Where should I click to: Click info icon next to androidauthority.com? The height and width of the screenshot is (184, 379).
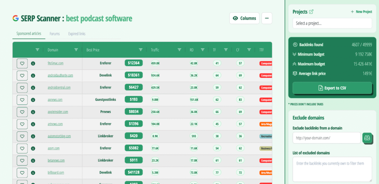(33, 76)
